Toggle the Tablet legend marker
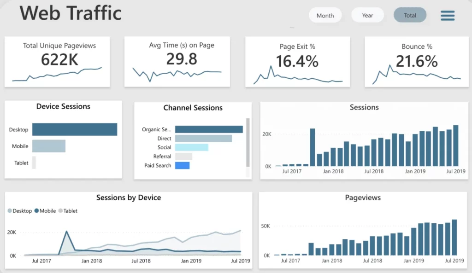The height and width of the screenshot is (273, 472). (60, 211)
